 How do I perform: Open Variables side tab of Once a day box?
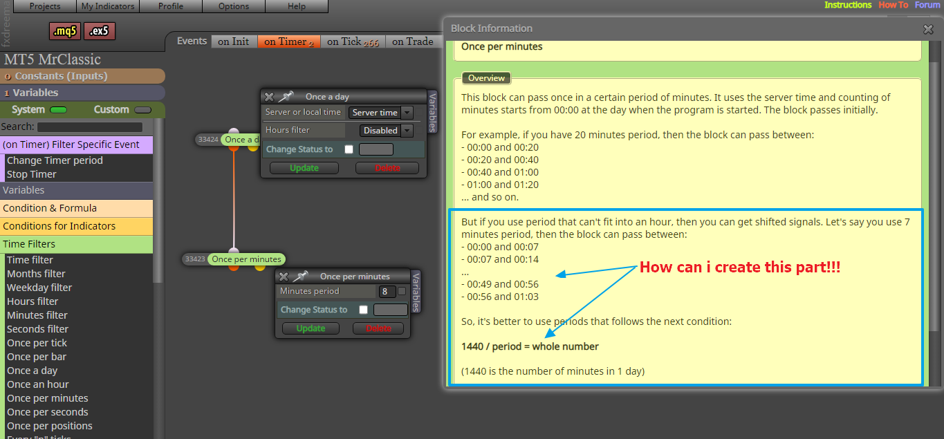coord(433,111)
